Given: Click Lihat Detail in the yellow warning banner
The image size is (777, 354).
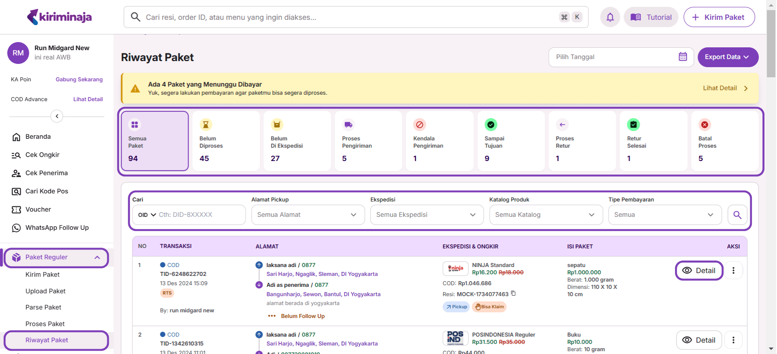Looking at the screenshot, I should tap(725, 88).
